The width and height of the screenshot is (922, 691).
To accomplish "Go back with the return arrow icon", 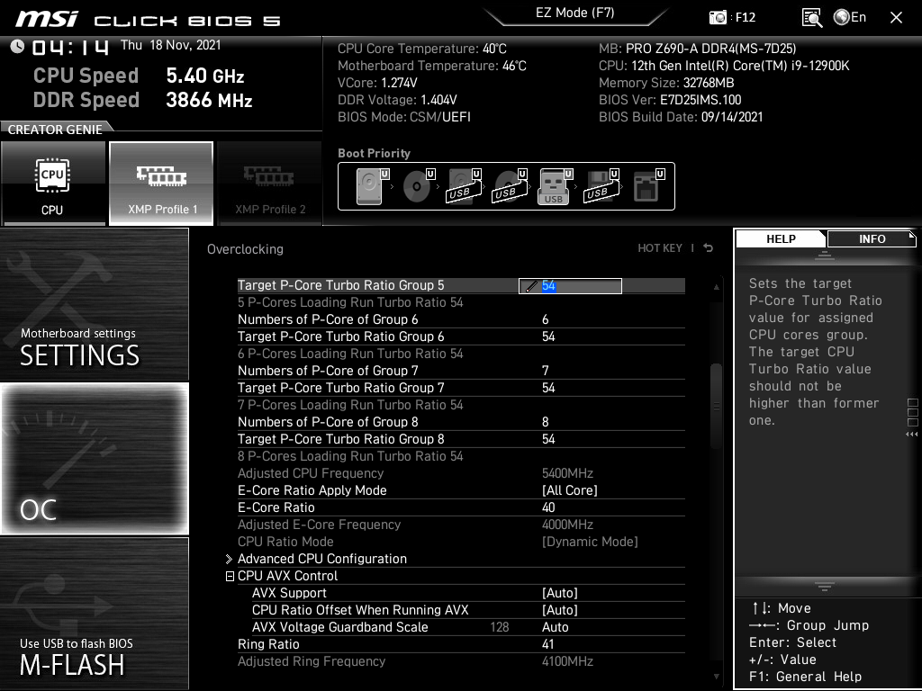I will click(708, 248).
